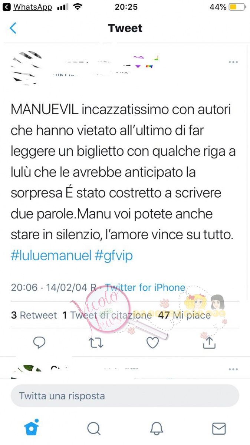
Task: Open the reply speech bubble icon
Action: coord(39,343)
